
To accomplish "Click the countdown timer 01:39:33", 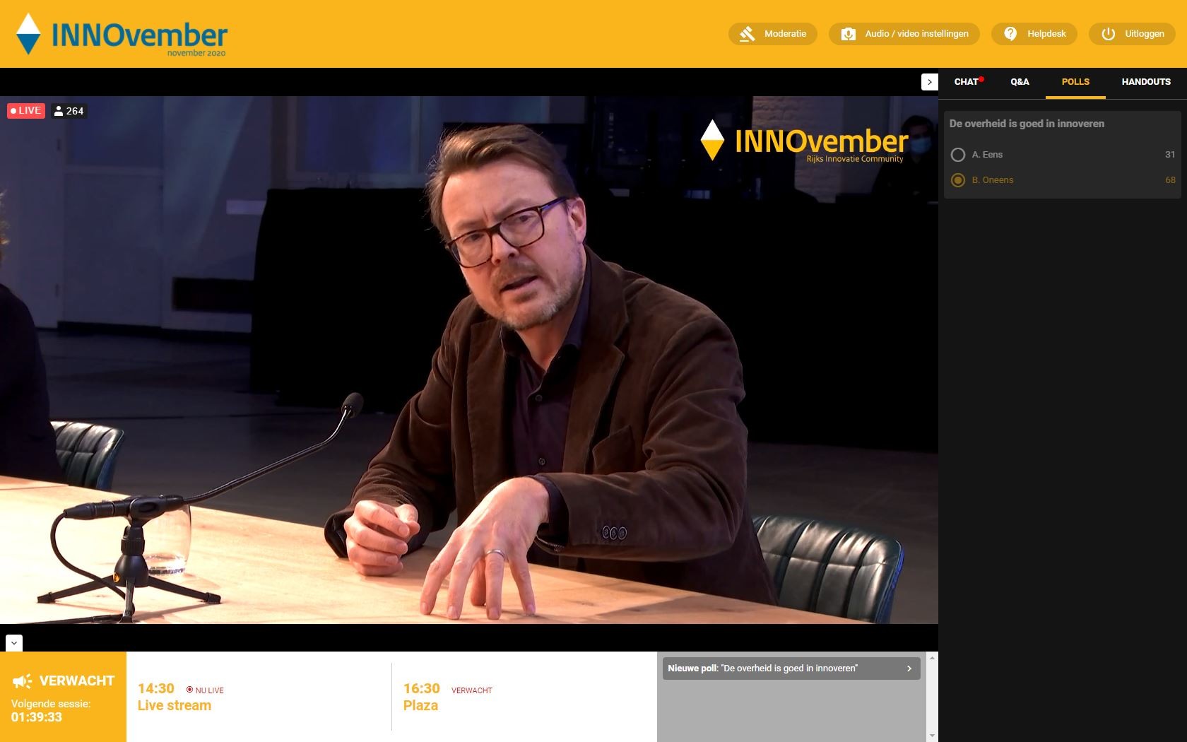I will [37, 717].
